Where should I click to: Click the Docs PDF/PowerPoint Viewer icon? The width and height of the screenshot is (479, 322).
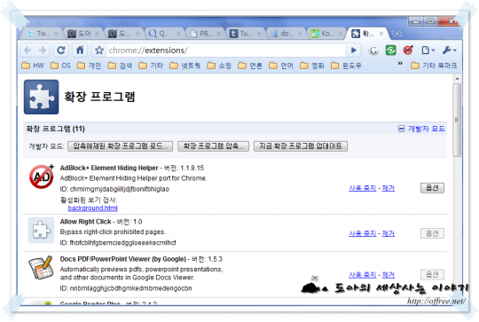tap(41, 268)
